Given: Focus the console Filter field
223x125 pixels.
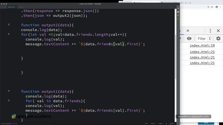Looking at the screenshot, I should pyautogui.click(x=202, y=39).
